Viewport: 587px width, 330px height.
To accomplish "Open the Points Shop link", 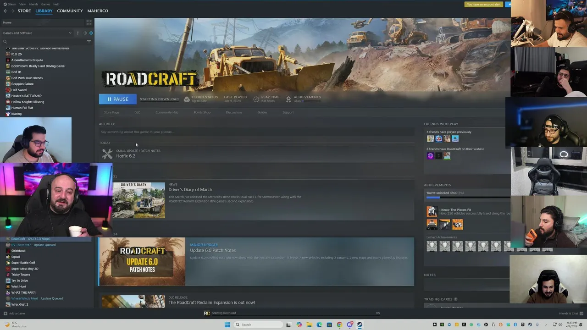I will [202, 112].
